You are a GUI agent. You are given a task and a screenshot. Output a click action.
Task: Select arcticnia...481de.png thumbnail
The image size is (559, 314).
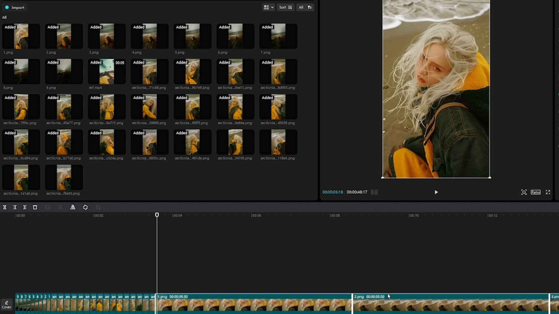tap(193, 142)
